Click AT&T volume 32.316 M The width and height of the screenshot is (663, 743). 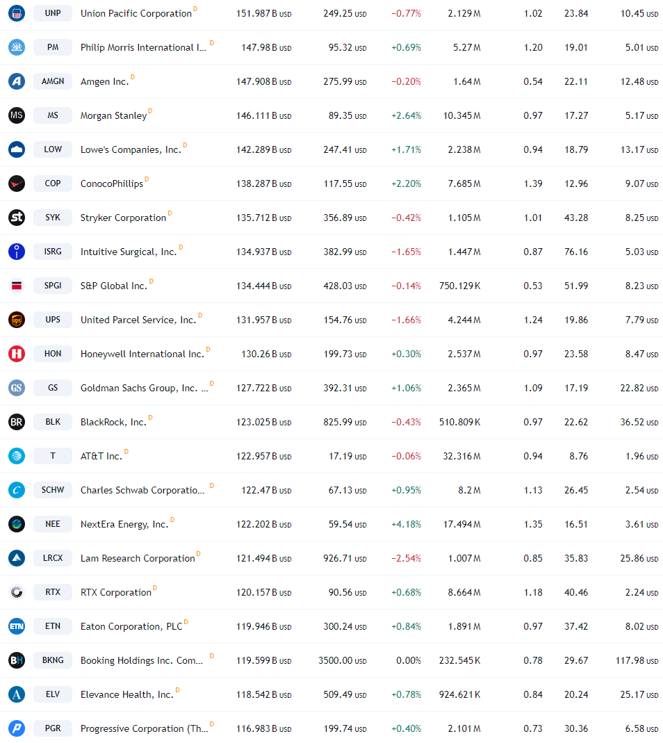461,457
